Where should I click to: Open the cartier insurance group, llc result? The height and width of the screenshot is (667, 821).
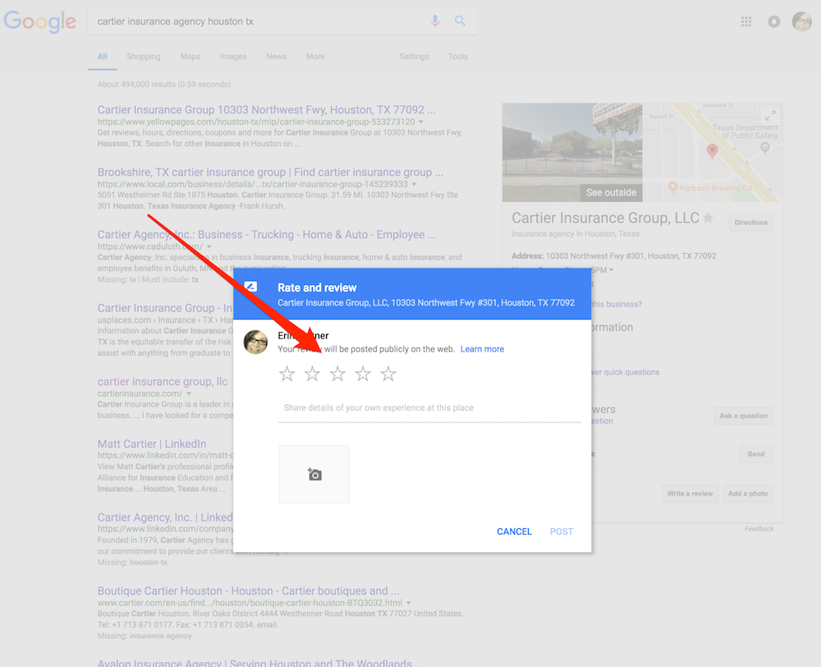[163, 381]
